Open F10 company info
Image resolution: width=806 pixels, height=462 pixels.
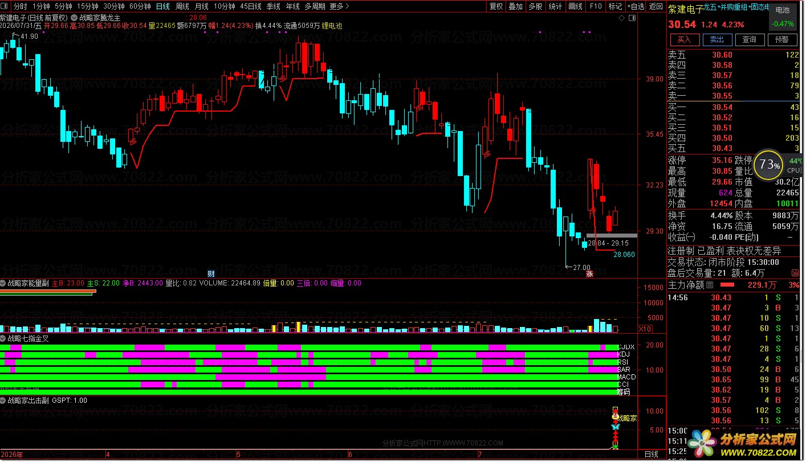[596, 6]
